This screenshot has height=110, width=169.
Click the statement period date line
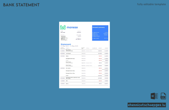(x=69, y=46)
